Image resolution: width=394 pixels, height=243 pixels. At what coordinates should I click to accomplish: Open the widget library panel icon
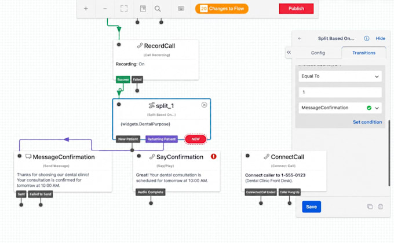[143, 9]
